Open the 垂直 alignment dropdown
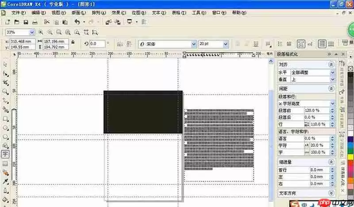This screenshot has width=354, height=207. click(332, 80)
